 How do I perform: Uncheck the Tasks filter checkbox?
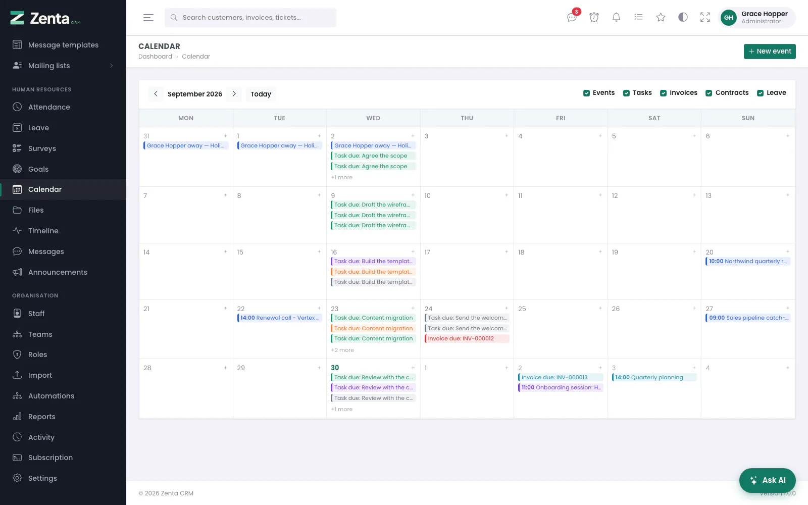[626, 93]
